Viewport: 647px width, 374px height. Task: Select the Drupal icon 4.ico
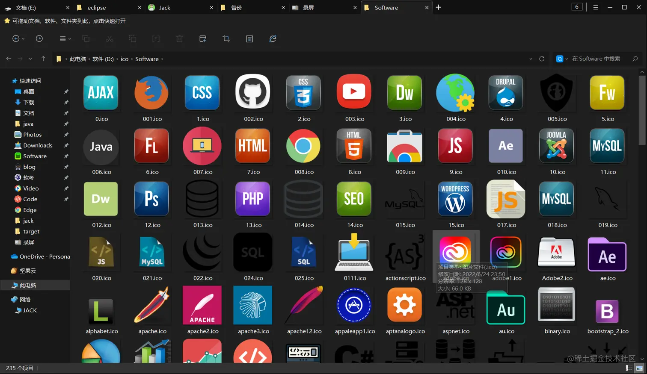pos(506,93)
